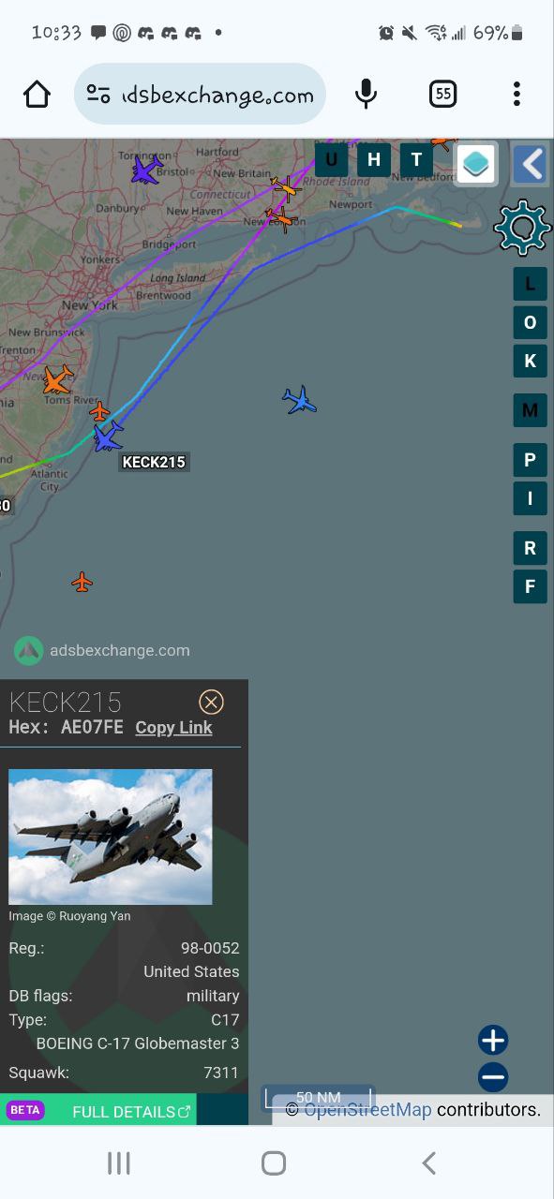The image size is (554, 1199).
Task: Toggle the H map button
Action: pos(373,160)
